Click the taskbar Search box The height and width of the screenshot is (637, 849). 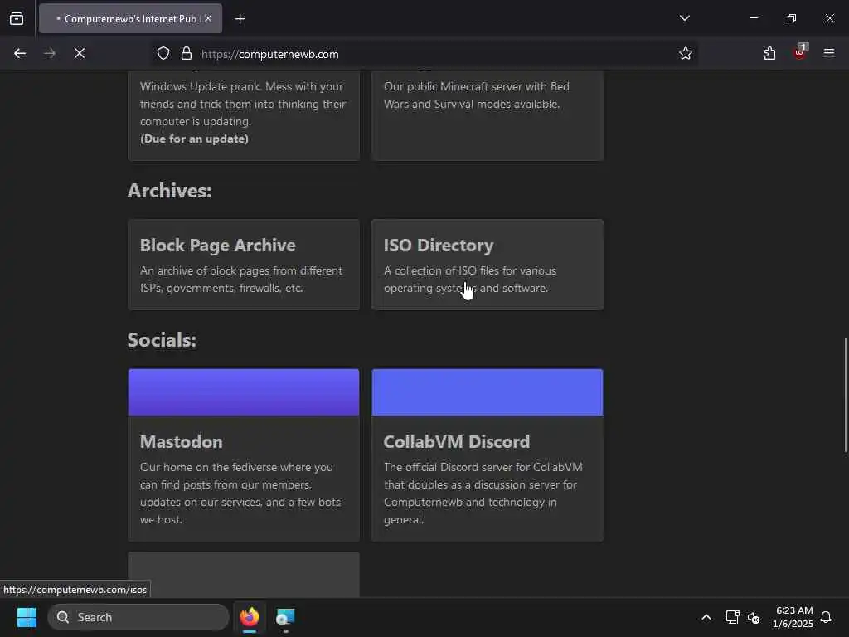pos(138,617)
